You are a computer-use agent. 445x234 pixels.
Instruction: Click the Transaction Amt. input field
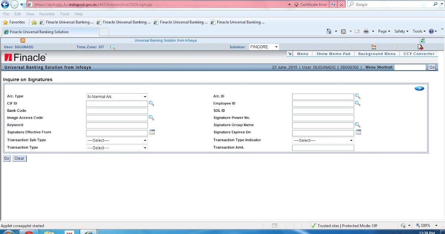323,148
